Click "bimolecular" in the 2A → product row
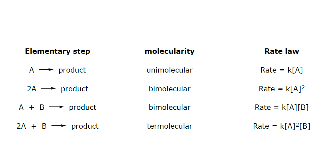Viewport: 334px width, 150px height. pyautogui.click(x=170, y=89)
